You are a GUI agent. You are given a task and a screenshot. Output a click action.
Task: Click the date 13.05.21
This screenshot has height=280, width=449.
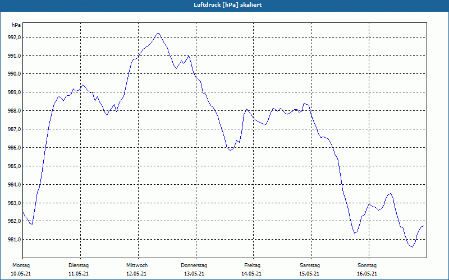194,274
